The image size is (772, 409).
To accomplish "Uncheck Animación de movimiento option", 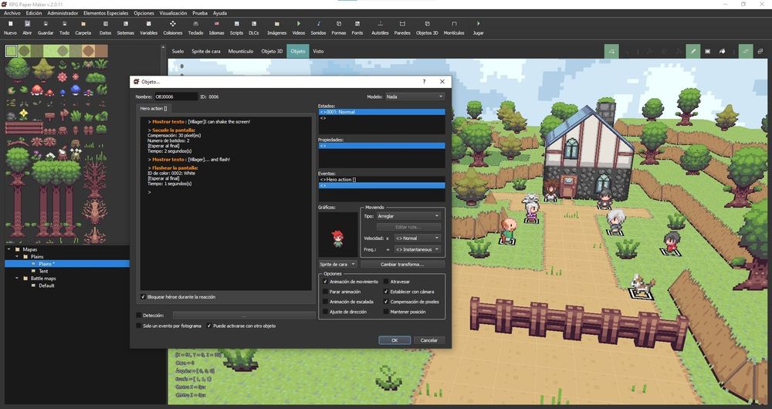I will pos(326,282).
